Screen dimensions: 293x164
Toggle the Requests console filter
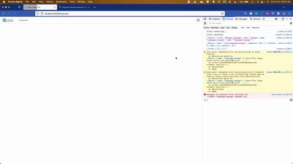255,27
